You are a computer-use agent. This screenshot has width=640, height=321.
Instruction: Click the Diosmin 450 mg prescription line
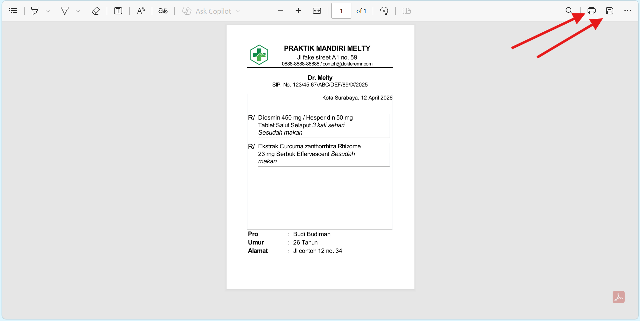305,118
